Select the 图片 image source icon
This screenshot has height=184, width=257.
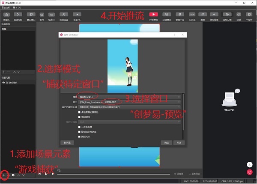coord(42,16)
